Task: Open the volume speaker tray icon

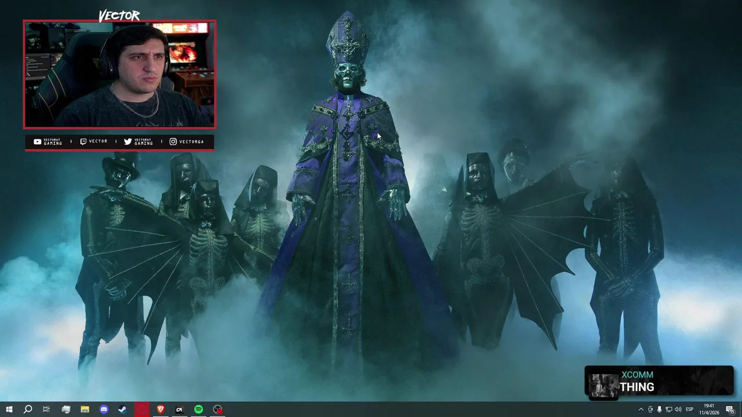Action: coord(678,409)
